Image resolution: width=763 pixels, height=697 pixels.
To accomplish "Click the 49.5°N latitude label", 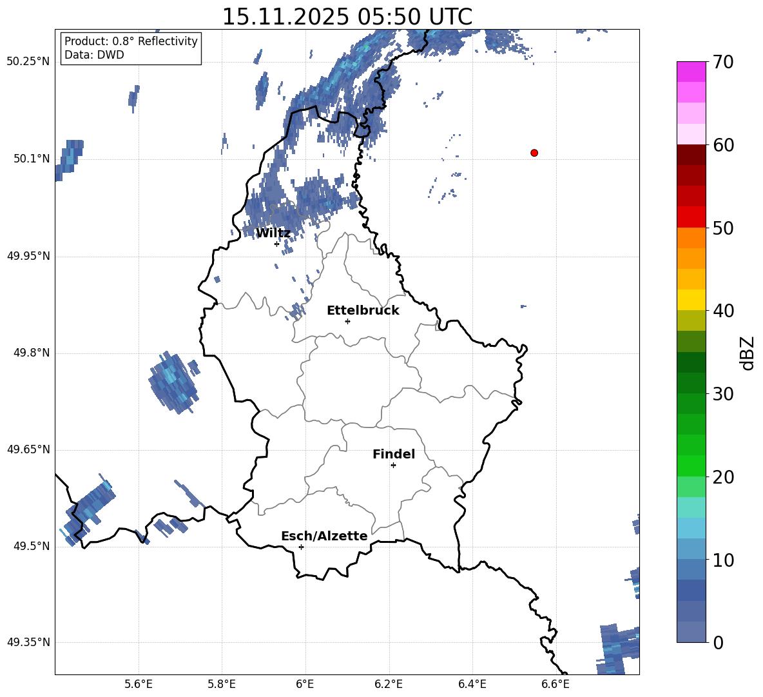I will coord(32,546).
